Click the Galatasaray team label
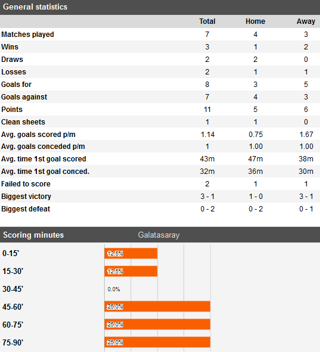The image size is (320, 352). [159, 235]
